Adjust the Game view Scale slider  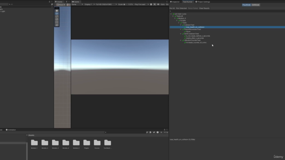126,4
